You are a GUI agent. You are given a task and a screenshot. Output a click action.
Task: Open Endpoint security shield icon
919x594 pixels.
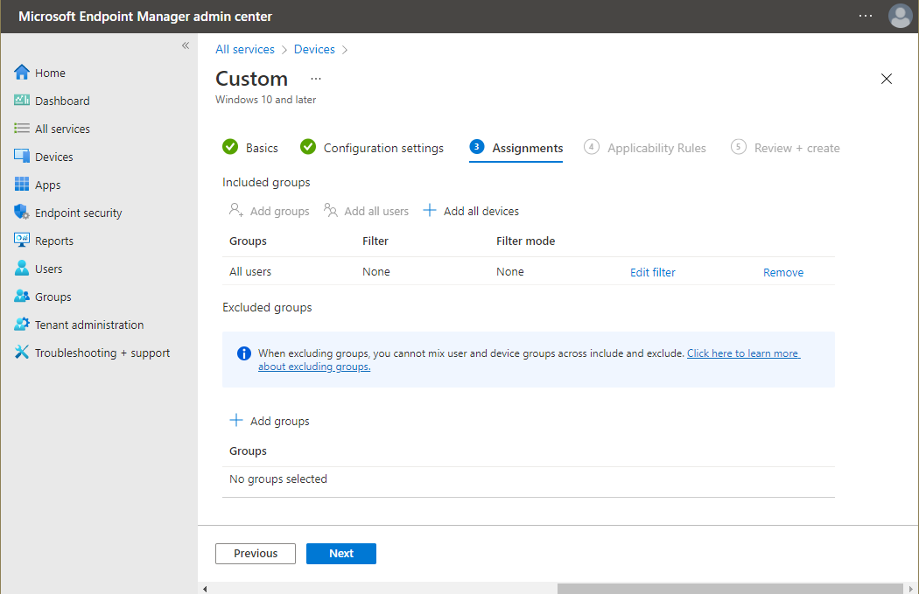pos(22,212)
